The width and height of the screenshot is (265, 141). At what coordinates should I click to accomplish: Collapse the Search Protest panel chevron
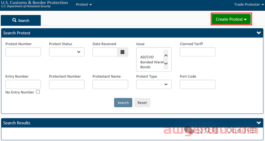click(x=259, y=33)
